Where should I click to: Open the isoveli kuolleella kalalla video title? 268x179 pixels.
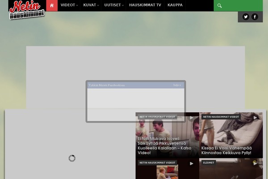coord(164,145)
